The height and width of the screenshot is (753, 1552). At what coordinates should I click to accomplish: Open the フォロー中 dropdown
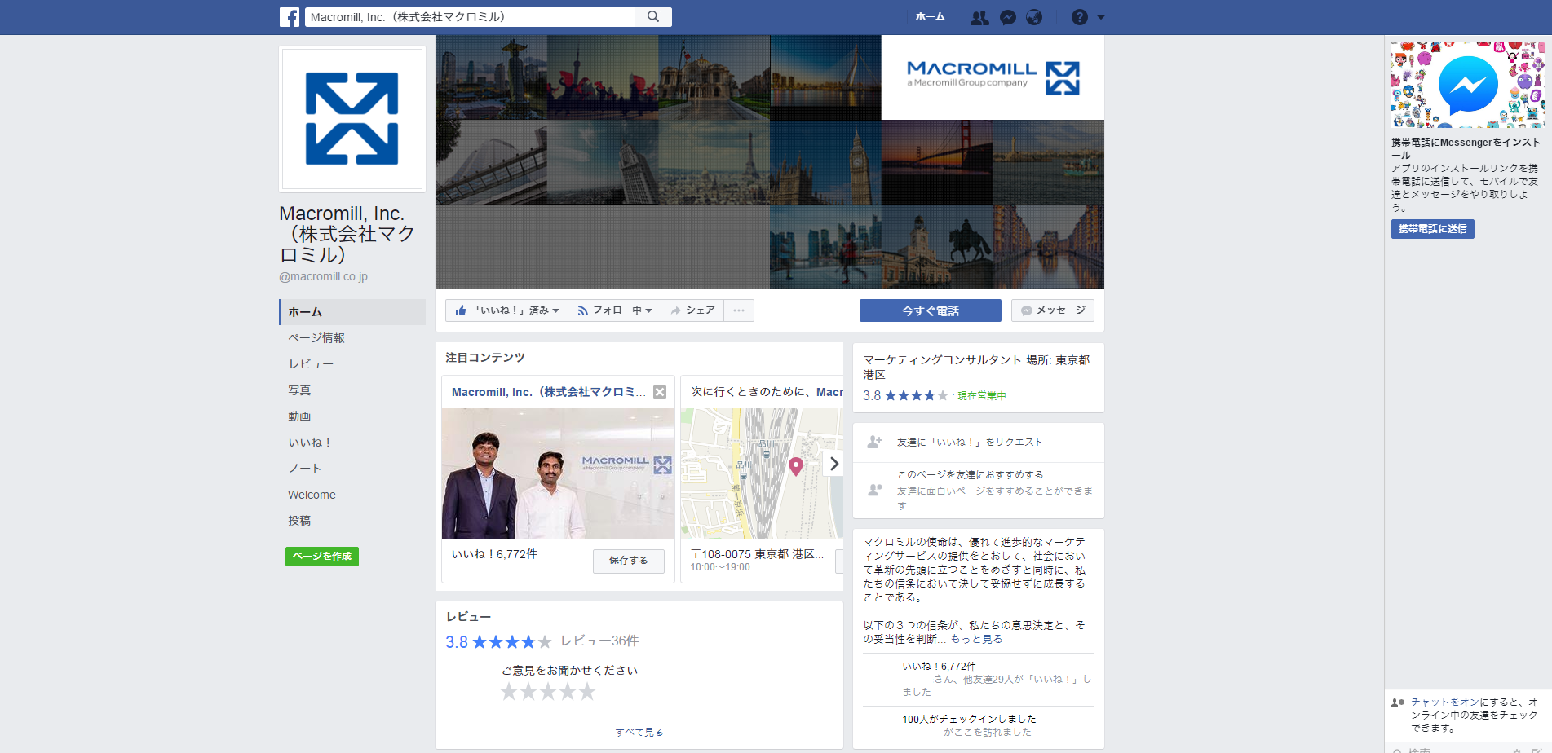tap(614, 310)
